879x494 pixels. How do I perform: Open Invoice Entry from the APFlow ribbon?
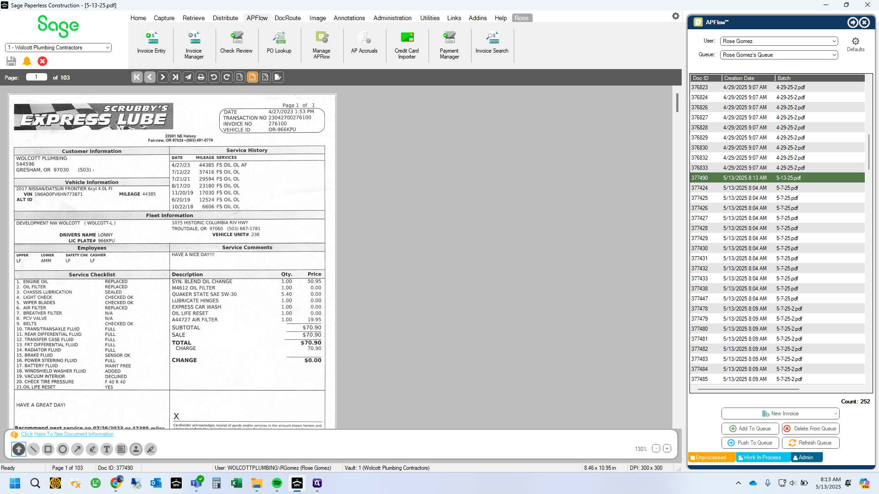[x=152, y=43]
